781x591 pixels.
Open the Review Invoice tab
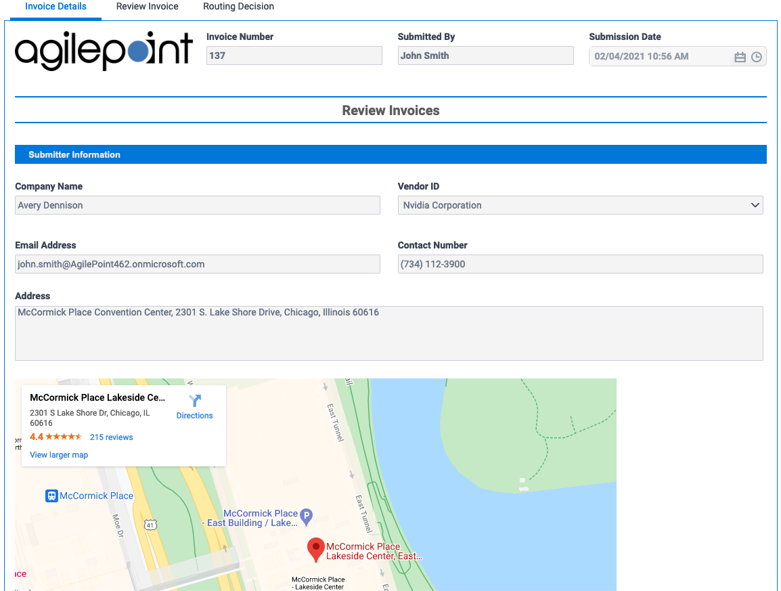(148, 7)
